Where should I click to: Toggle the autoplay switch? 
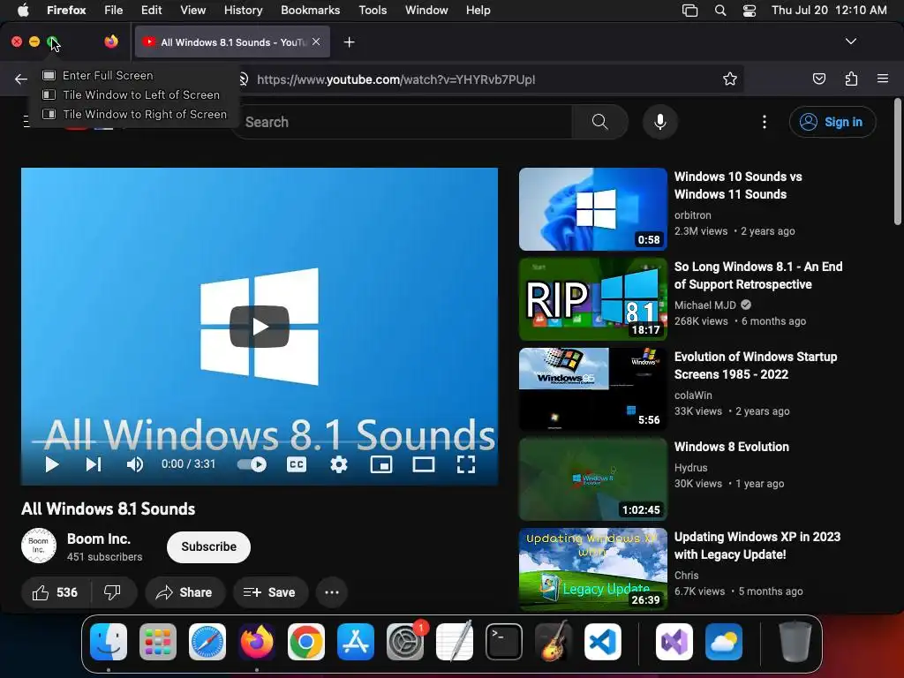point(252,464)
